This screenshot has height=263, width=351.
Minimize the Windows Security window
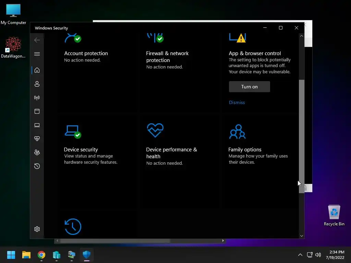(x=265, y=28)
